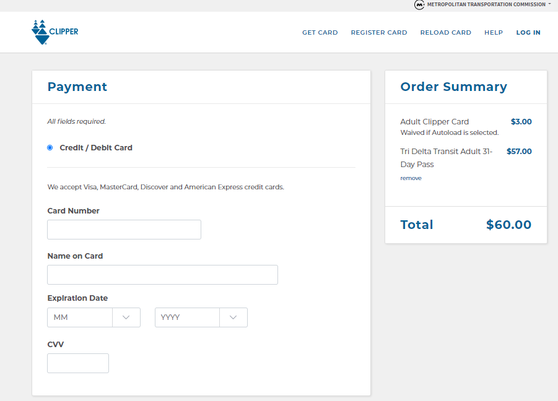
Task: Focus the Name on Card field
Action: 163,275
